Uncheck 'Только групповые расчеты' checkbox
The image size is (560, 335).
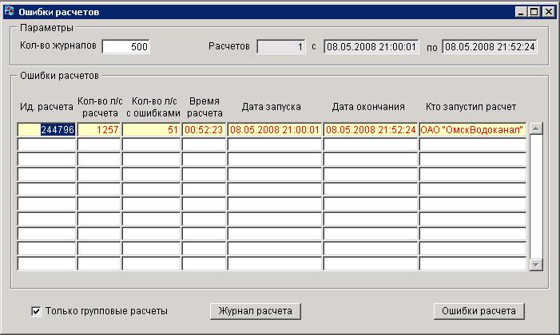click(37, 311)
